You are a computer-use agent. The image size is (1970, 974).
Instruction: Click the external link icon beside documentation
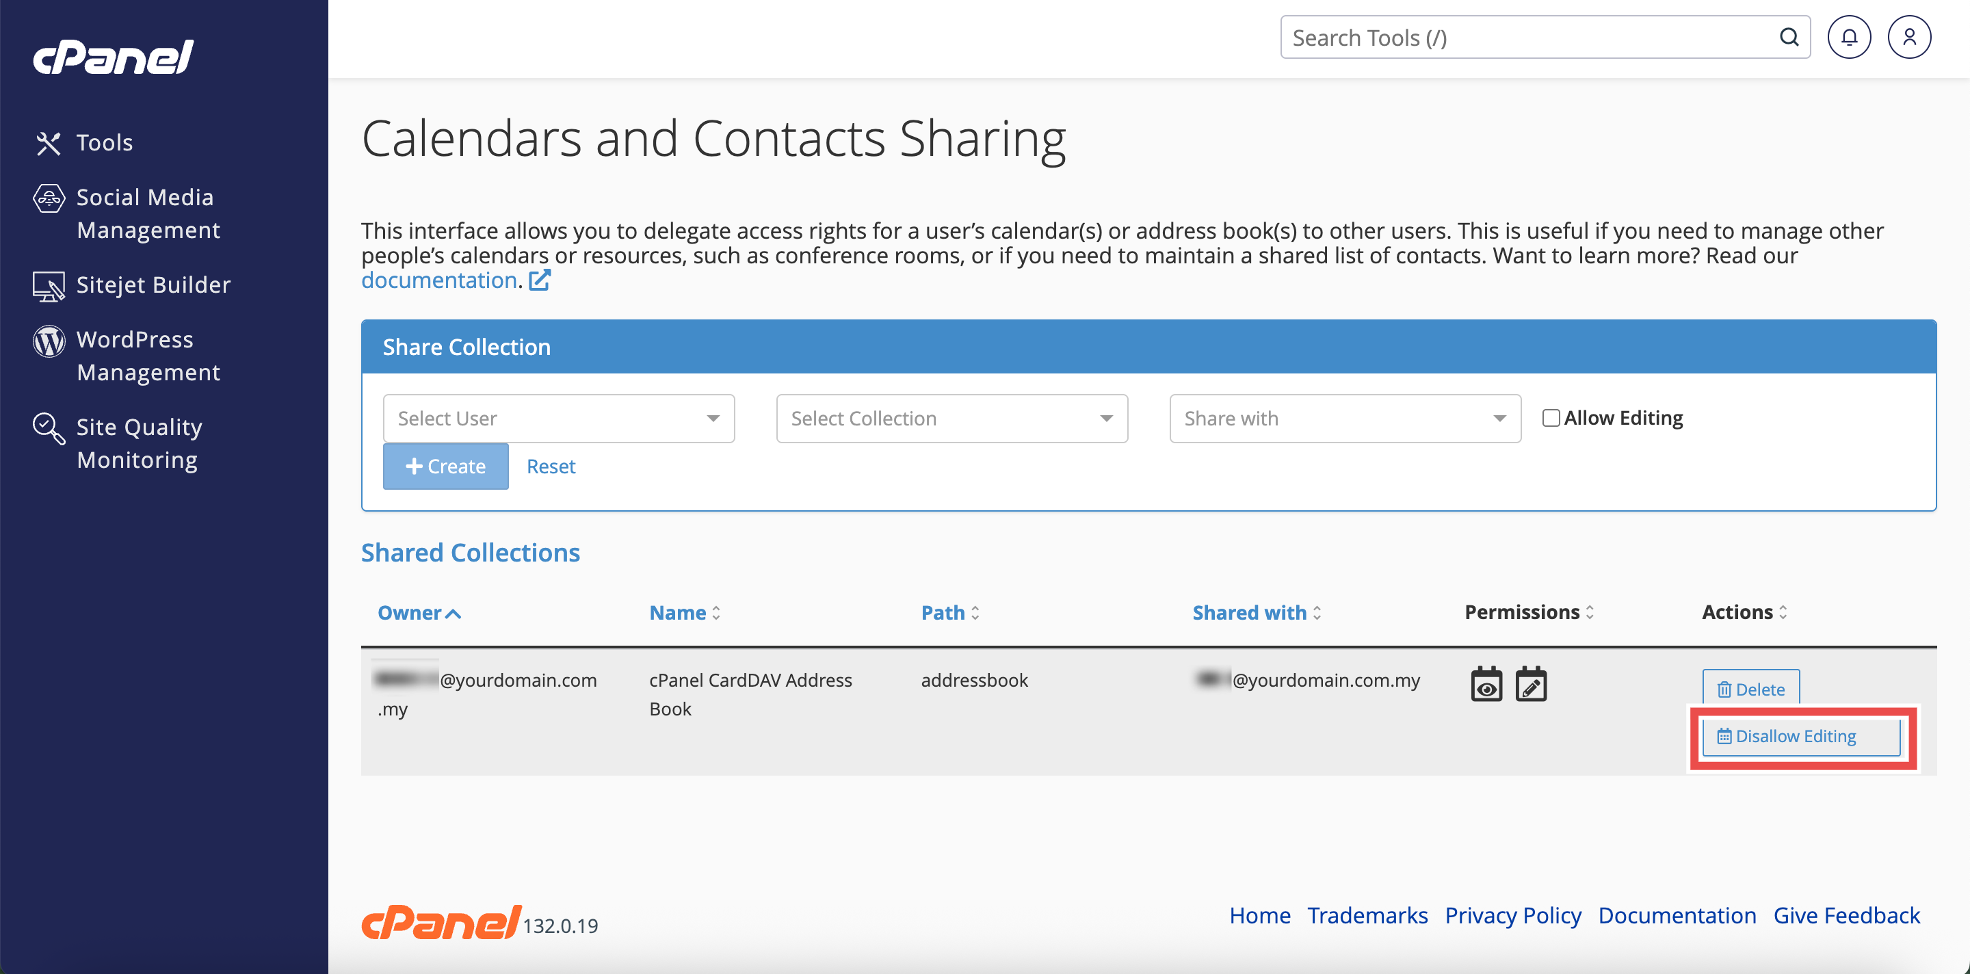pos(540,280)
